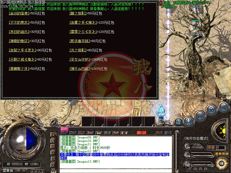Image resolution: width=231 pixels, height=173 pixels.
Task: Open the three-person guild toolbar icon
Action: pyautogui.click(x=90, y=133)
